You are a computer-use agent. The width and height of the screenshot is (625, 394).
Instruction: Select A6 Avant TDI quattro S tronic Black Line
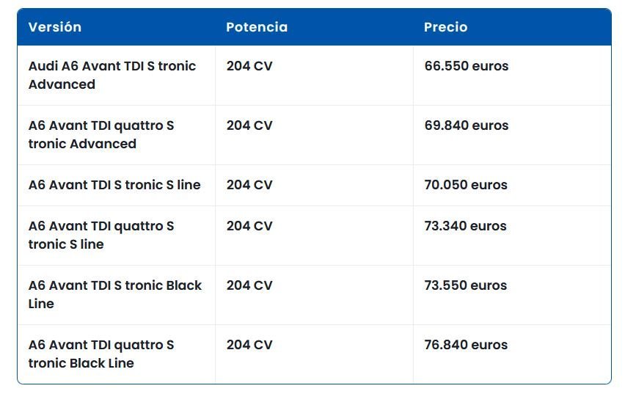pyautogui.click(x=101, y=354)
